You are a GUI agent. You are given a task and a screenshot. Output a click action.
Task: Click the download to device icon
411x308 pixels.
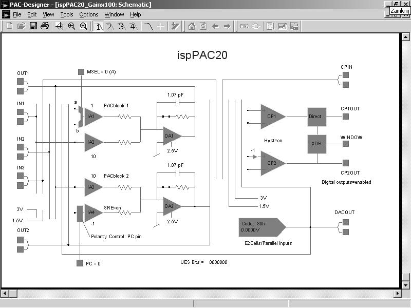click(175, 26)
